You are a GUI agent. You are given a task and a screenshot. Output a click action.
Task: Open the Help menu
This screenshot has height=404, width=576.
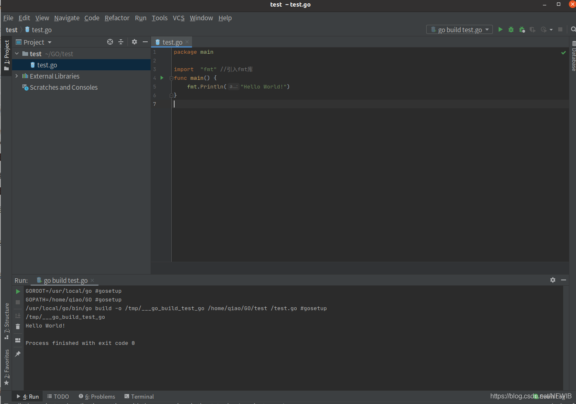(x=225, y=18)
